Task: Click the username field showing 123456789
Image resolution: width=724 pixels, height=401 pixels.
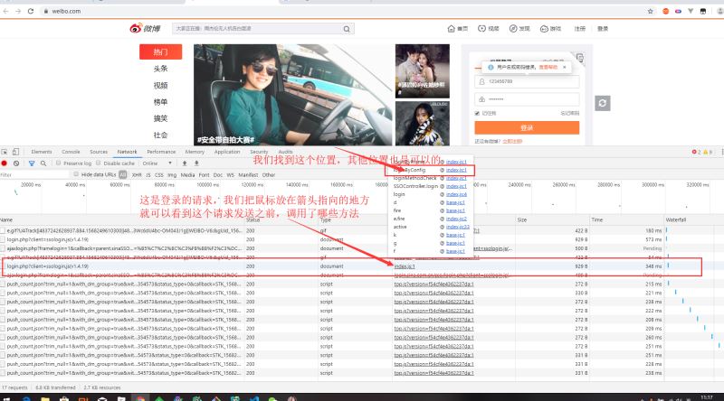Action: pos(527,81)
